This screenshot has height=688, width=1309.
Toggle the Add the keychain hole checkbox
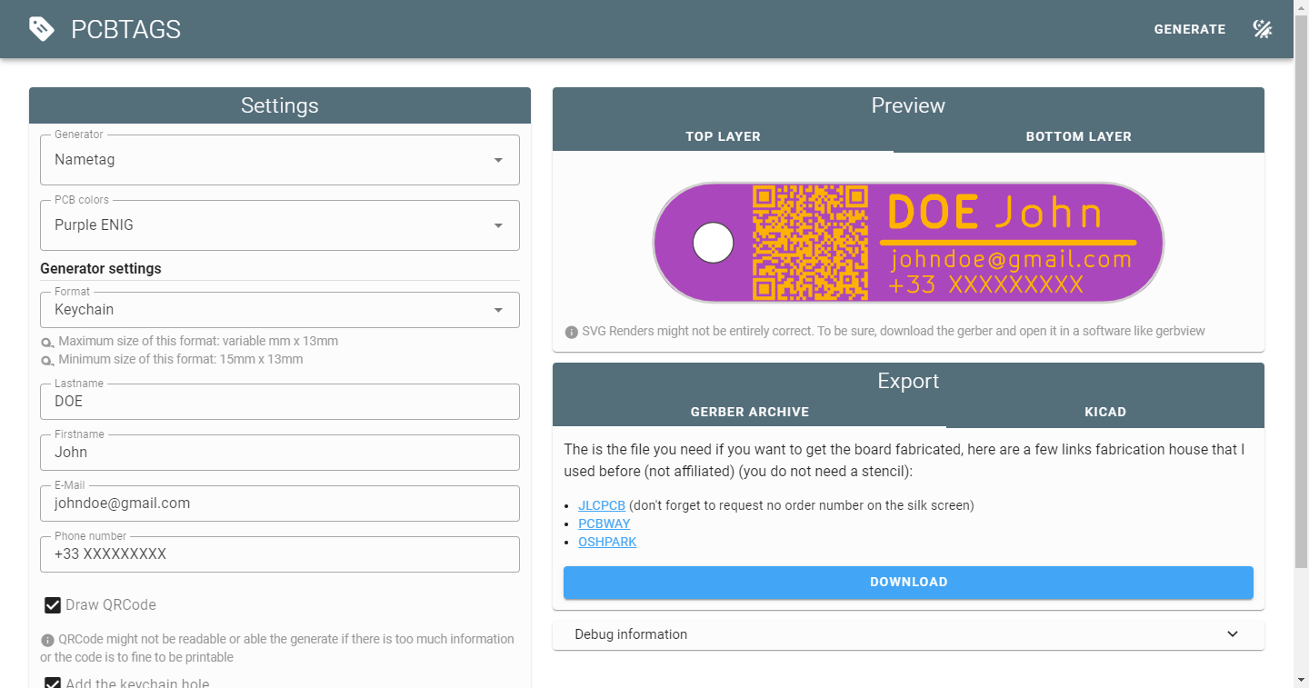53,683
